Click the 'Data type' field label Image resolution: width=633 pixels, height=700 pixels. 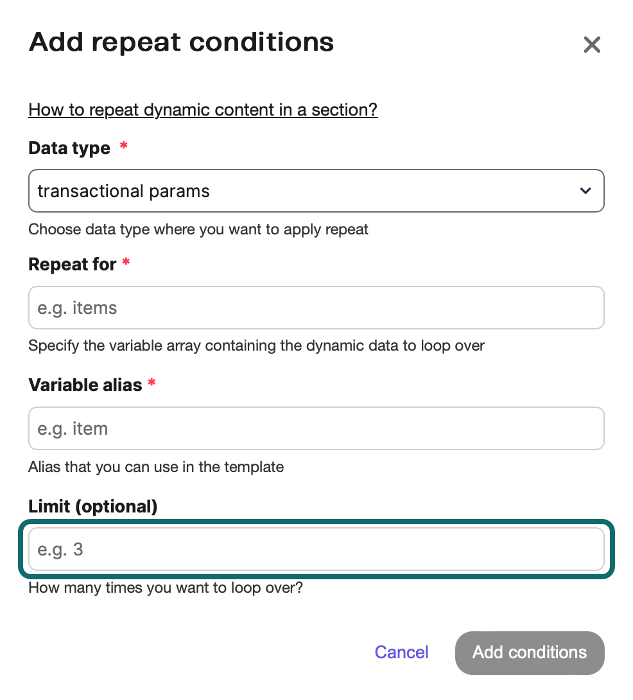click(69, 148)
